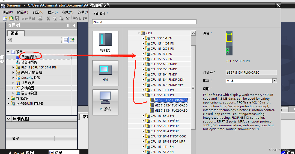Click CPU 1518-4 PN/DP ODK entry

pos(168,80)
